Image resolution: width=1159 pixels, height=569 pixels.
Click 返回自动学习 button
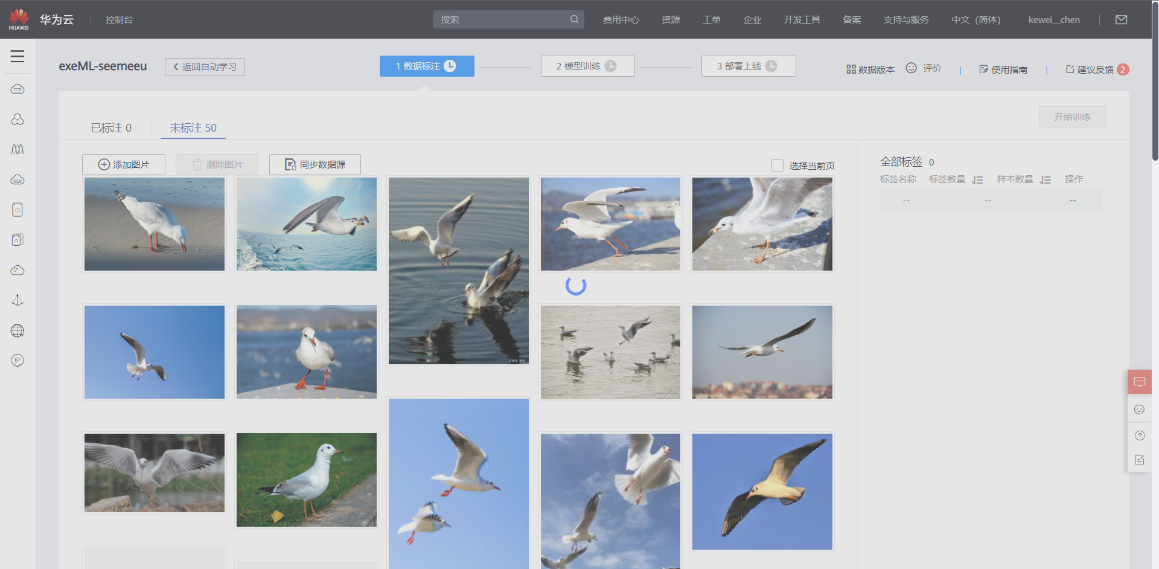click(205, 66)
